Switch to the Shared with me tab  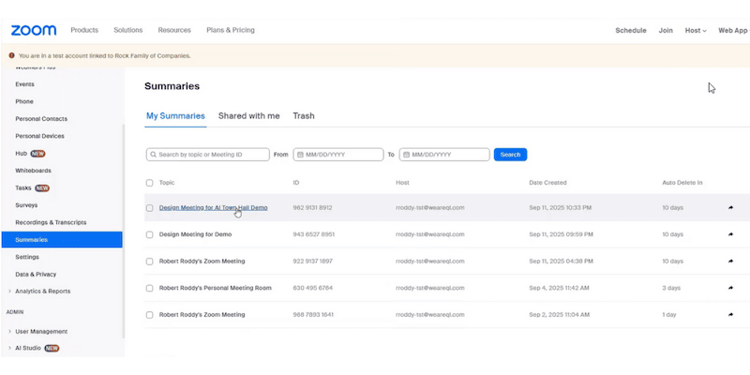[x=248, y=116]
